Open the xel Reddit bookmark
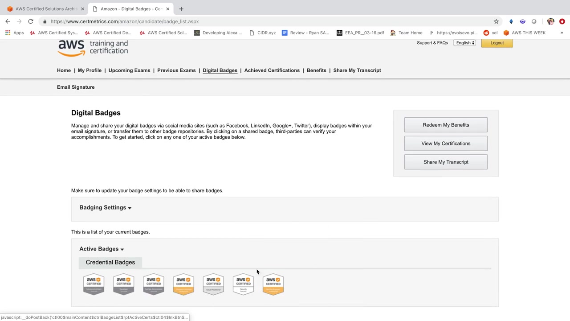 (490, 33)
